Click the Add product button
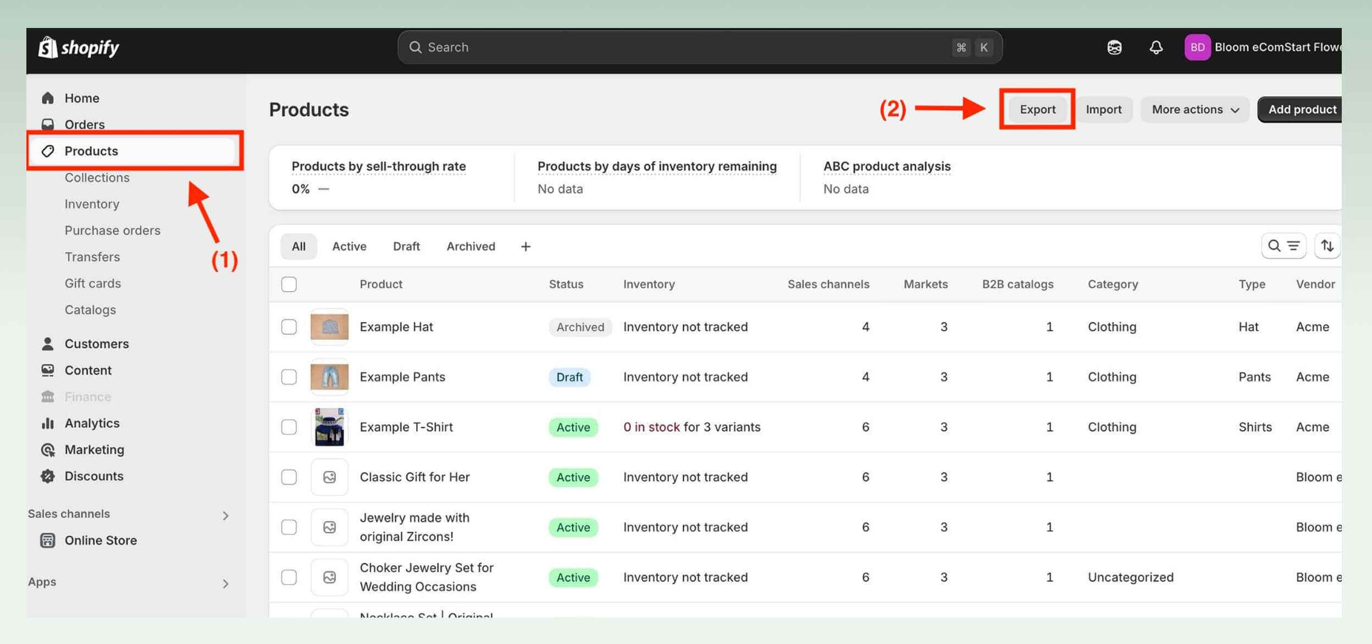The height and width of the screenshot is (644, 1372). [1301, 109]
